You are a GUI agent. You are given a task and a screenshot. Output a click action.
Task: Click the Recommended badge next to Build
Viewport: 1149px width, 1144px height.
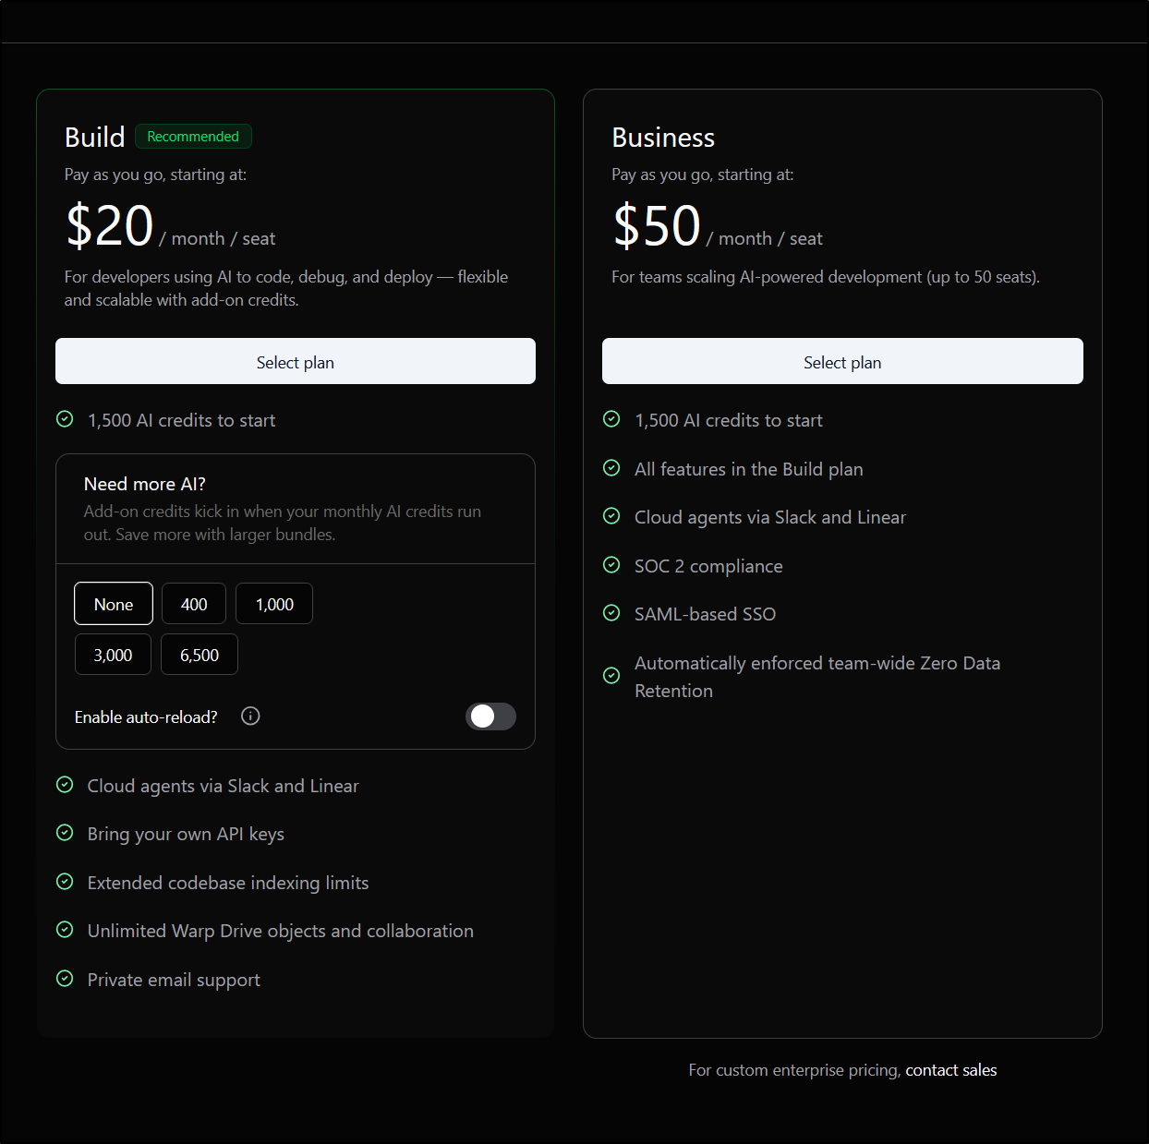[x=193, y=137]
